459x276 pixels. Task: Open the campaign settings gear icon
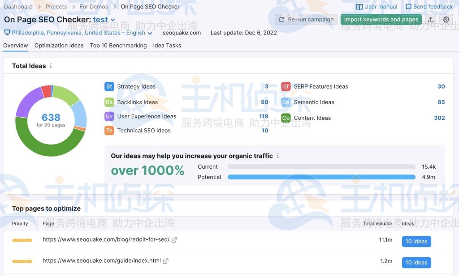click(x=446, y=19)
